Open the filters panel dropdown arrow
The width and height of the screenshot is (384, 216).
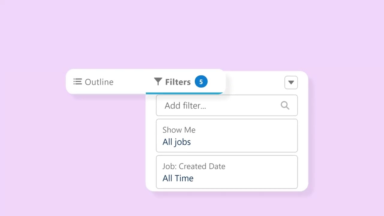click(x=291, y=82)
